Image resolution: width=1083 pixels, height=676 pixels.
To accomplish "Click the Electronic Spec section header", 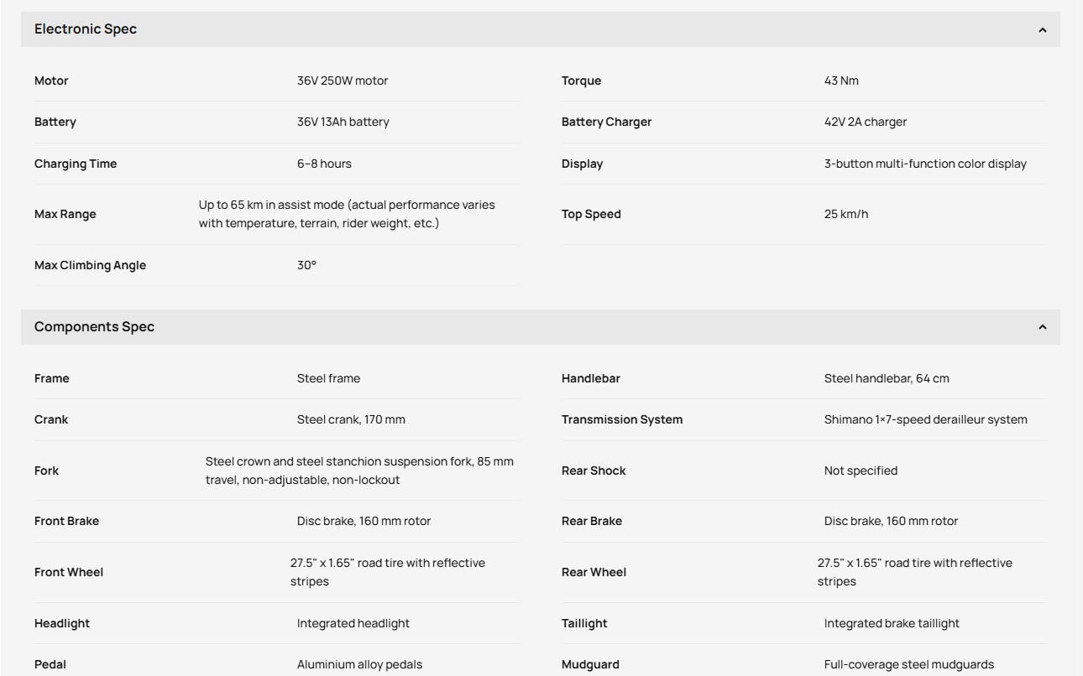I will (541, 29).
